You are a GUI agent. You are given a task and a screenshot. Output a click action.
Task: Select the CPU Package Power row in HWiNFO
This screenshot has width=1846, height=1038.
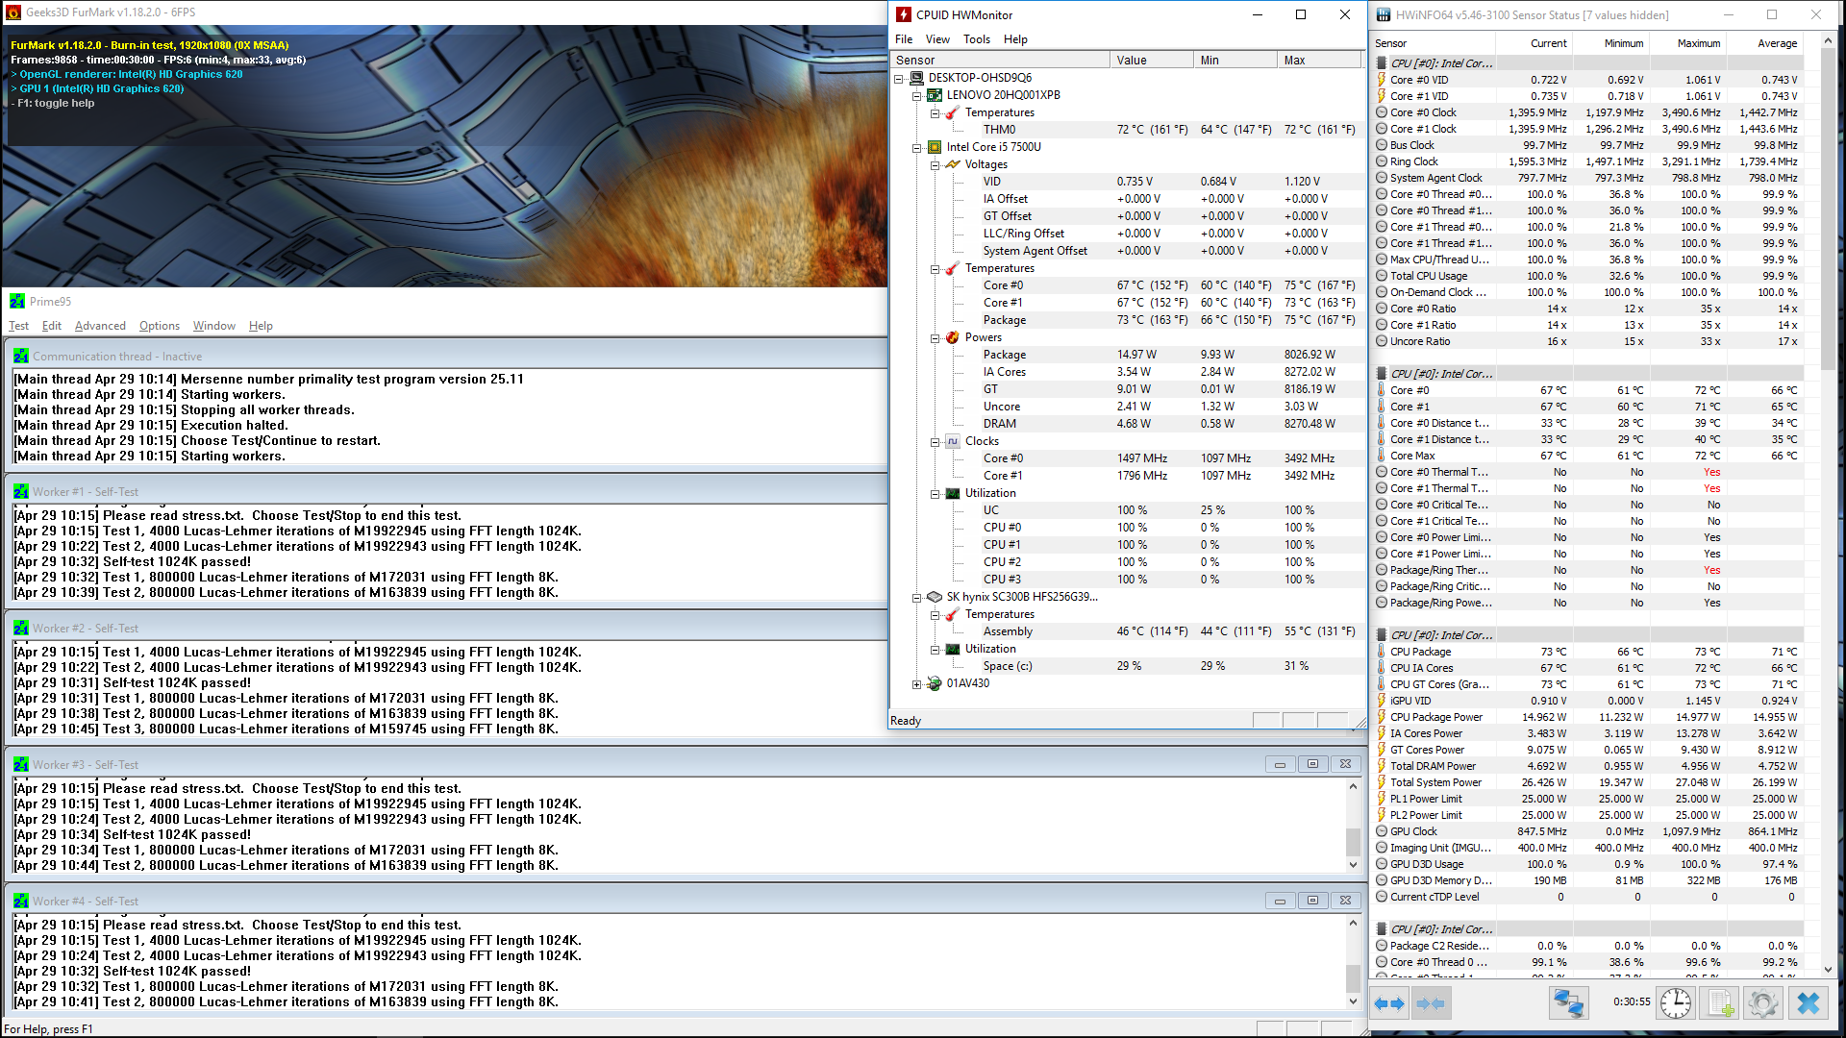coord(1586,717)
